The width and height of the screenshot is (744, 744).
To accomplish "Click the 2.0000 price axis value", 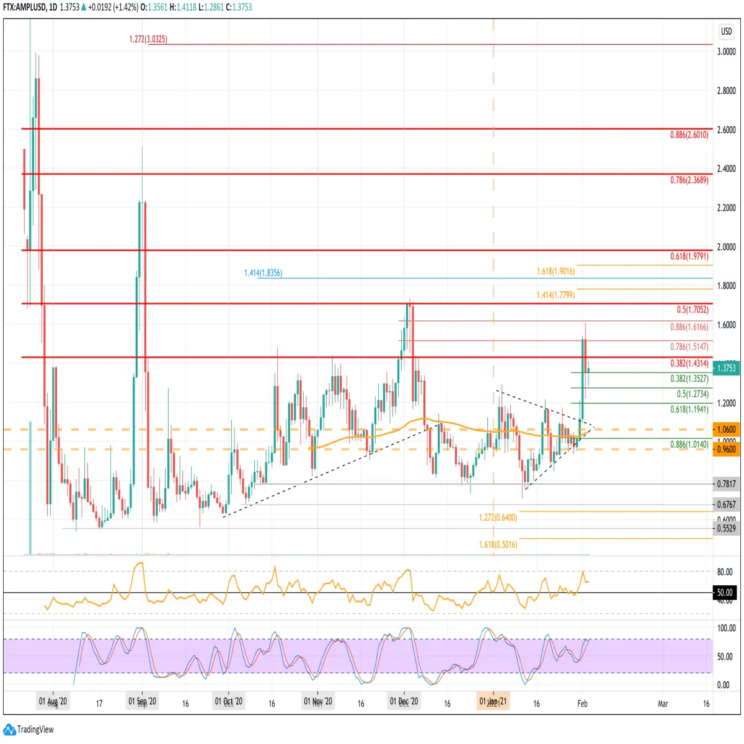I will (x=727, y=246).
